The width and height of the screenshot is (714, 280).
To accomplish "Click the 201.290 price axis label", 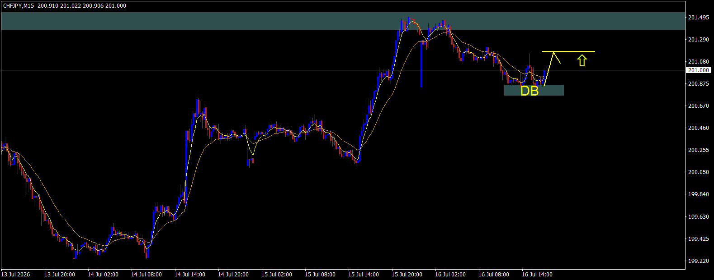I will [699, 40].
